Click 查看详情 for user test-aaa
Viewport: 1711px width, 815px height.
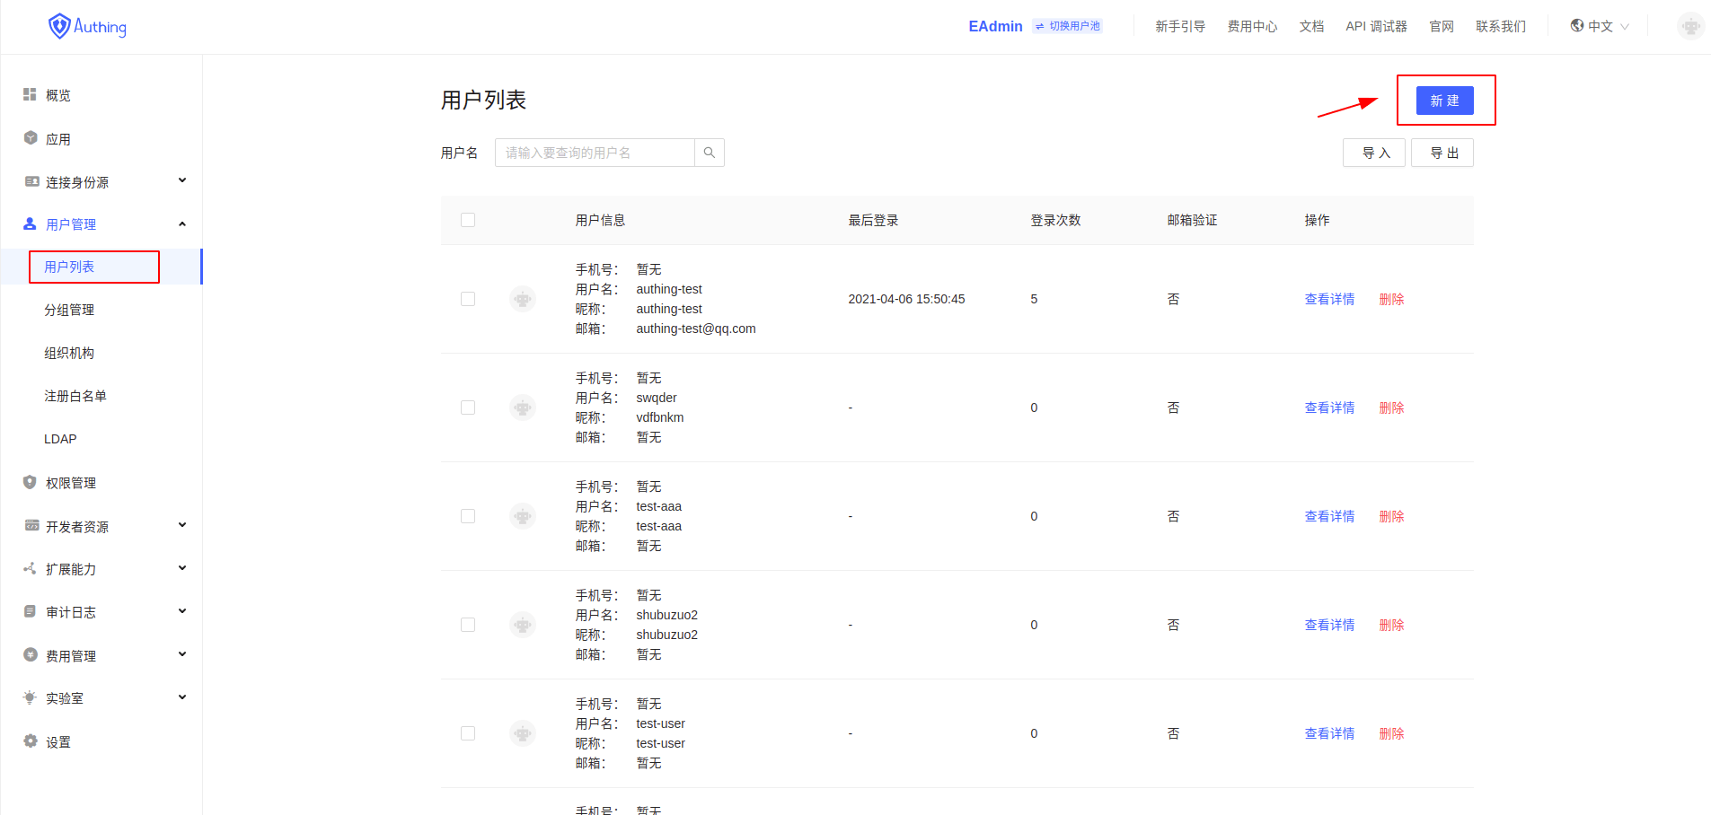tap(1329, 516)
